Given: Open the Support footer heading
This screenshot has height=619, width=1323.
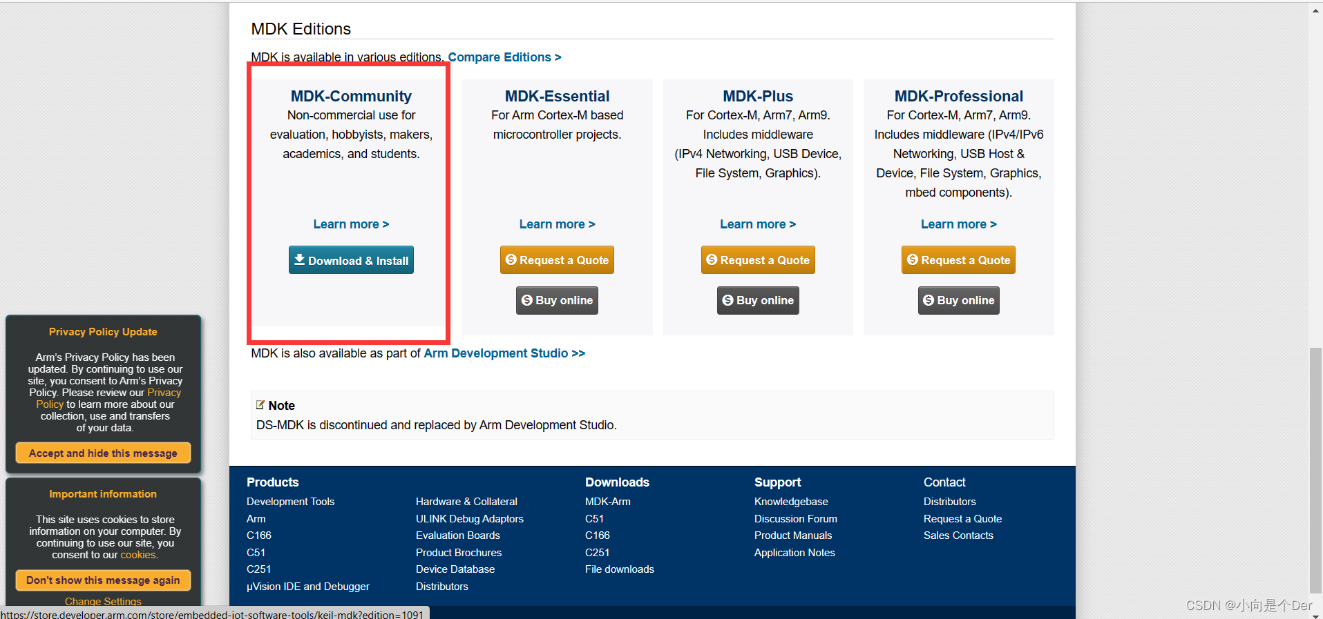Looking at the screenshot, I should (777, 482).
